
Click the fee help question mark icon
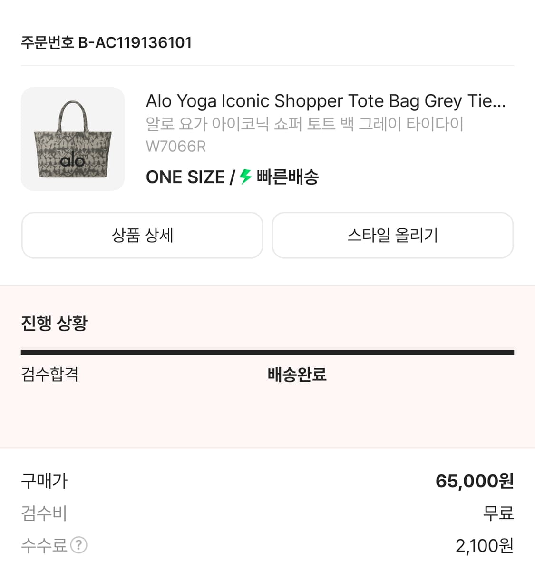click(78, 545)
